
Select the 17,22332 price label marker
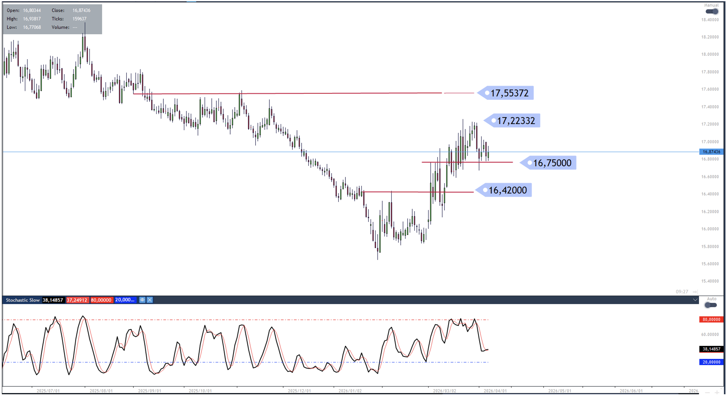tap(516, 121)
